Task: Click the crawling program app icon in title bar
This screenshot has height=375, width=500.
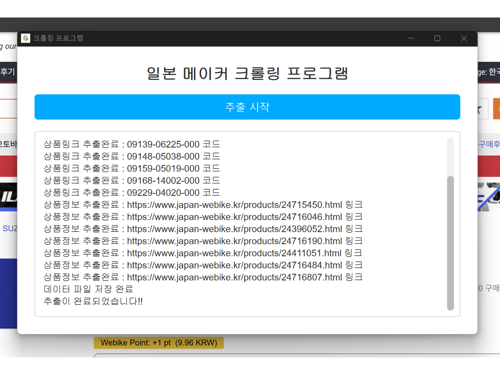Action: tap(25, 38)
